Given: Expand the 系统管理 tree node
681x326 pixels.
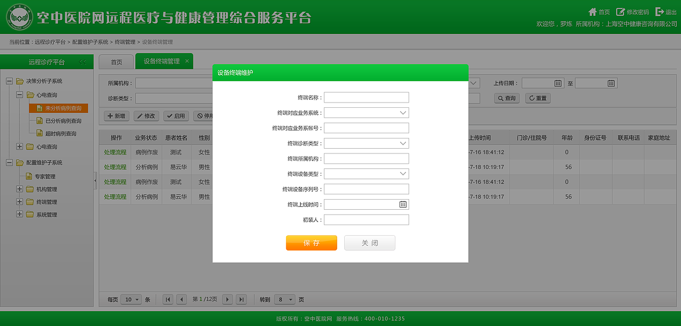Looking at the screenshot, I should pos(20,215).
